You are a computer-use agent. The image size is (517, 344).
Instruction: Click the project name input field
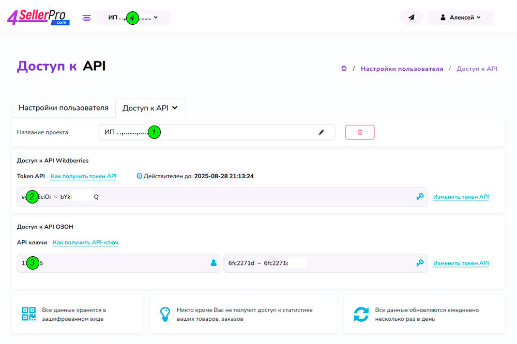pos(207,132)
